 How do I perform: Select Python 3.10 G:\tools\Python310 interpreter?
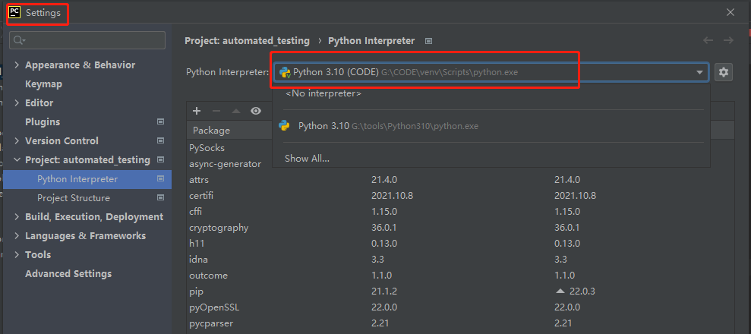[x=491, y=126]
